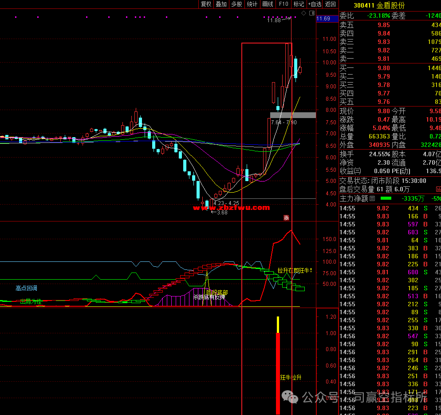Click the 返回 back button
This screenshot has width=441, height=415.
tap(331, 4)
